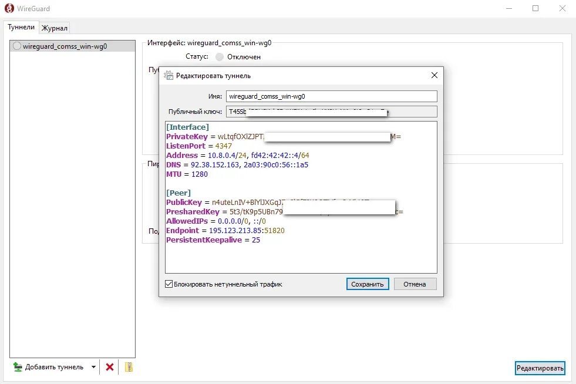This screenshot has width=576, height=384.
Task: Click the Address line 10.8.0.4/24
Action: (237, 156)
